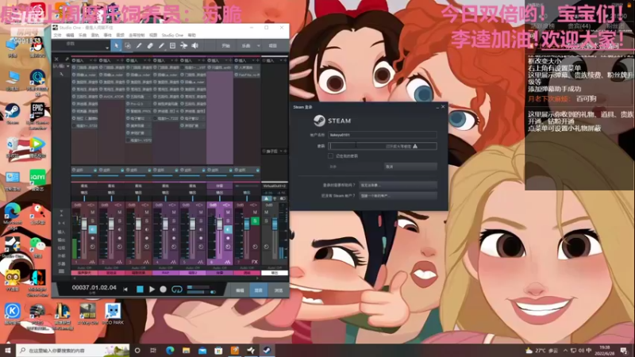
Task: Open Studio One menu item
Action: pos(172,35)
